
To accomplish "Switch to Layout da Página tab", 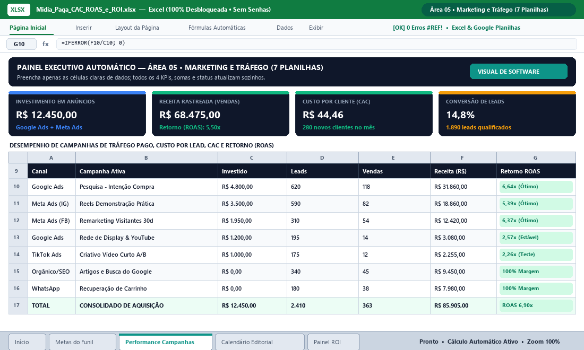I will point(137,28).
